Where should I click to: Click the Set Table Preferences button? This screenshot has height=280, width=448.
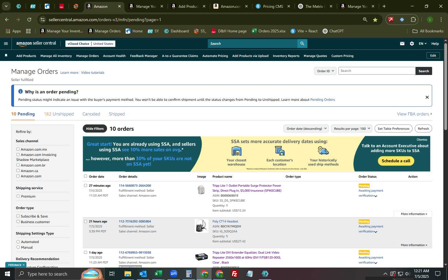[x=394, y=128]
